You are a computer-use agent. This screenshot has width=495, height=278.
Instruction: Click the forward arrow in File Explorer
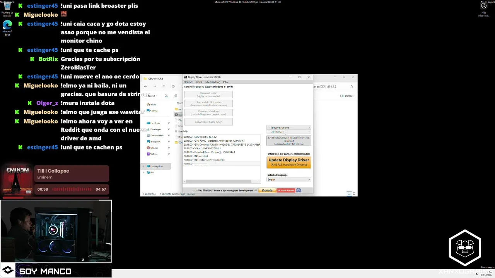[155, 86]
